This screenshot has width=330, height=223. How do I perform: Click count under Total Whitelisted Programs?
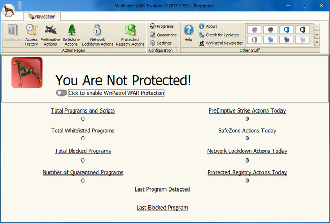point(83,138)
